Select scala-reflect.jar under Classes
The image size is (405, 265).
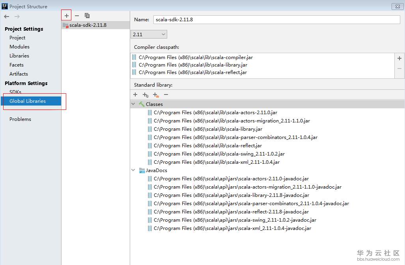click(207, 145)
